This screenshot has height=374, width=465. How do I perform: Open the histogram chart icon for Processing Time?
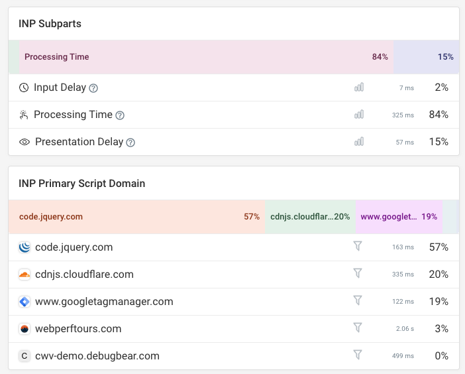(359, 115)
